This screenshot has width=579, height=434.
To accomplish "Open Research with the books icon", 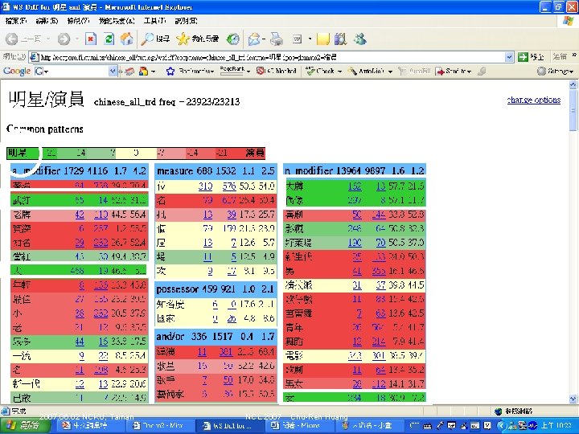I will [x=340, y=39].
